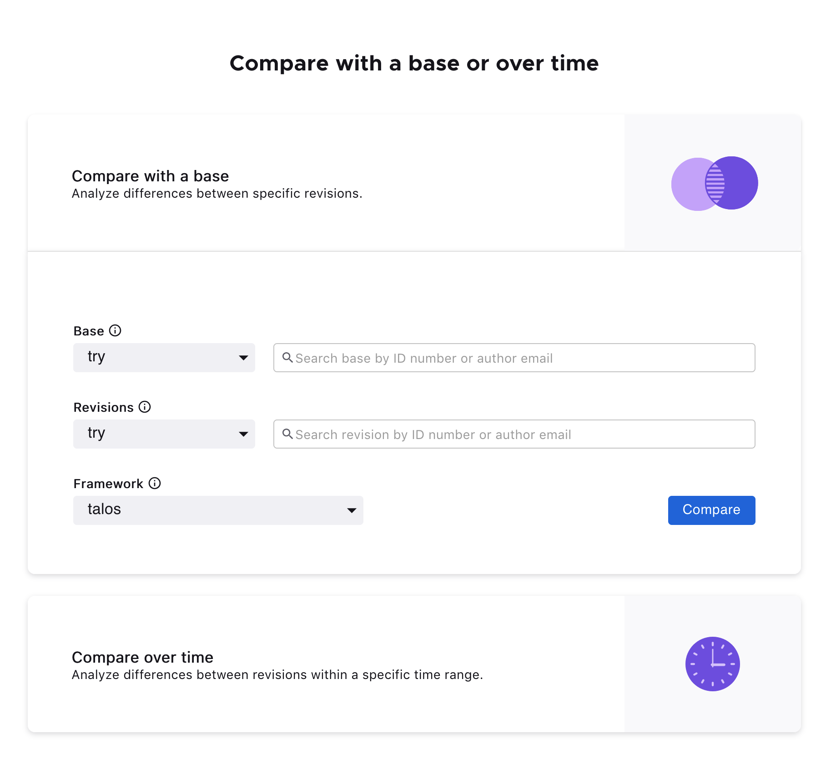Image resolution: width=836 pixels, height=759 pixels.
Task: Expand the 'Compare over time' section
Action: (x=142, y=657)
